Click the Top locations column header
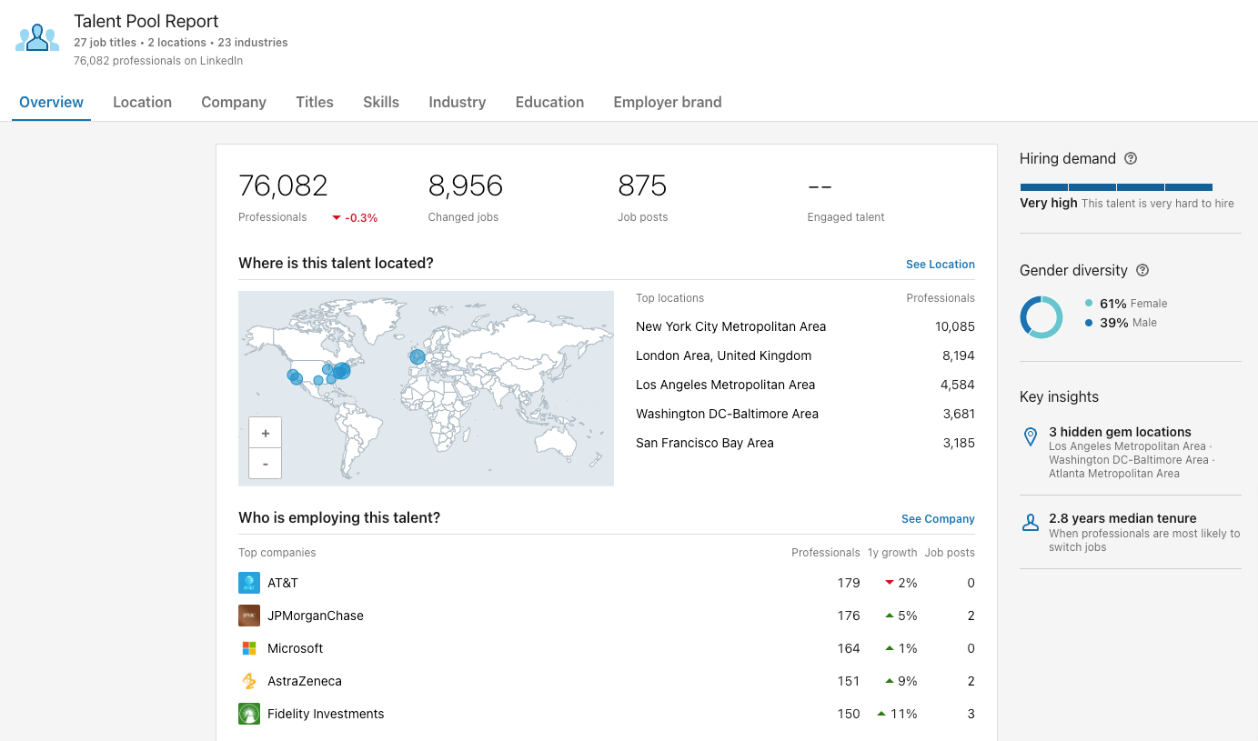The width and height of the screenshot is (1258, 741). (669, 298)
